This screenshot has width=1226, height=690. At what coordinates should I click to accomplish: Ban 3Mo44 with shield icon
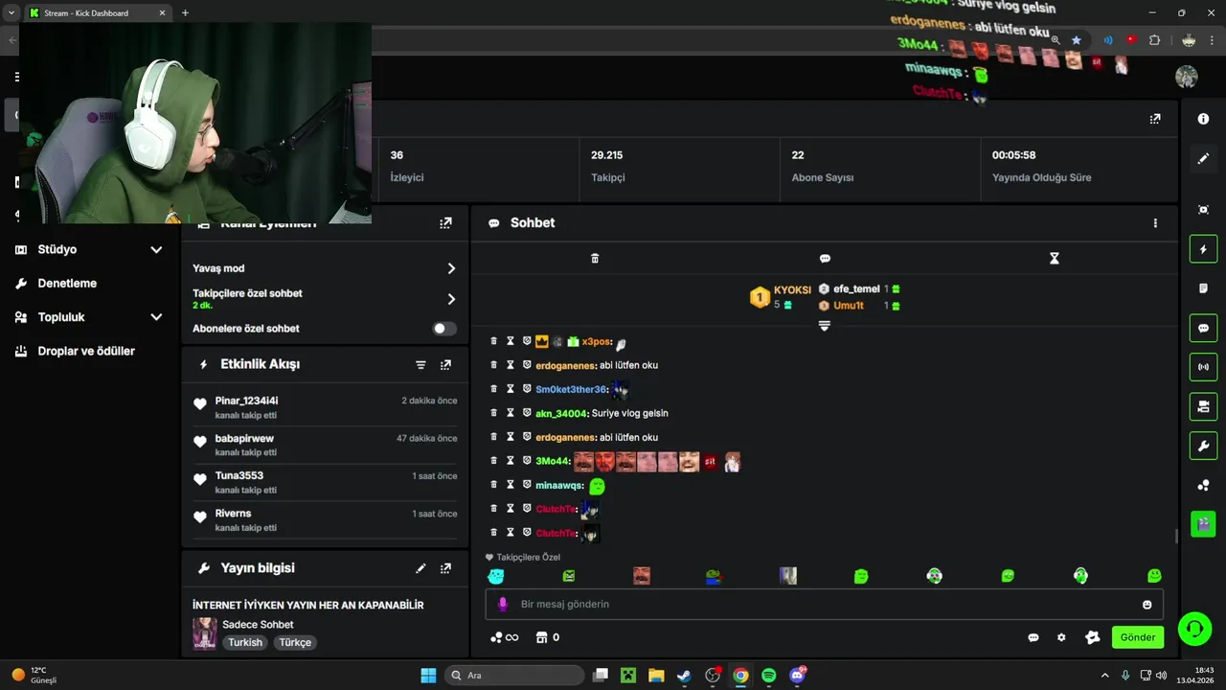527,461
